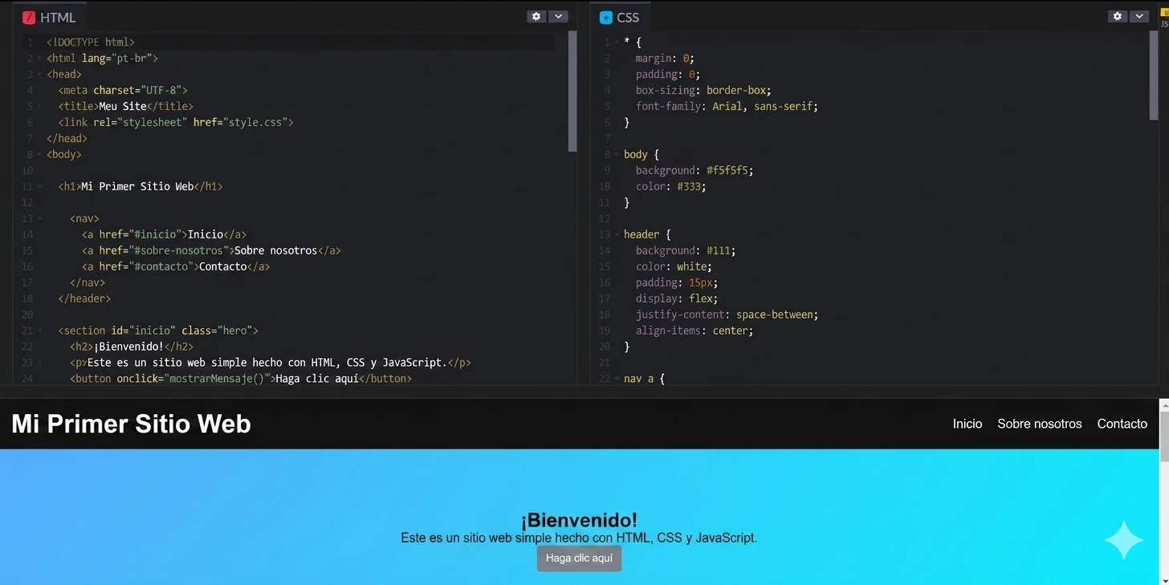The image size is (1169, 585).
Task: Fold the universal selector rule on CSS line 1
Action: coord(617,43)
